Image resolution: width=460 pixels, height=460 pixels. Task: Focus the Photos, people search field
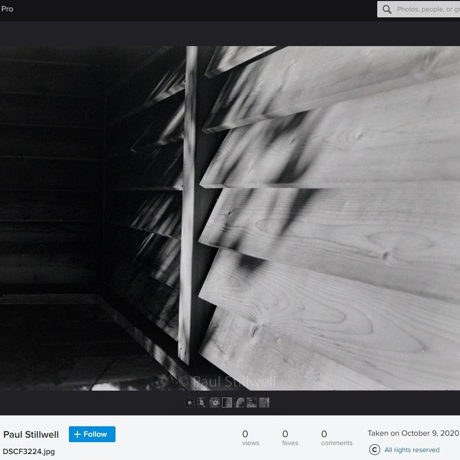point(426,9)
